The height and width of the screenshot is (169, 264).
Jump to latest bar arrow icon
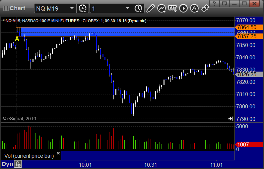[x=231, y=119]
